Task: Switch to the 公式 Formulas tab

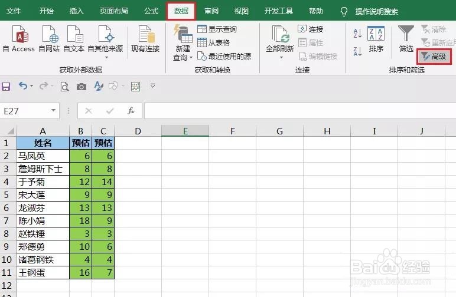Action: point(151,11)
